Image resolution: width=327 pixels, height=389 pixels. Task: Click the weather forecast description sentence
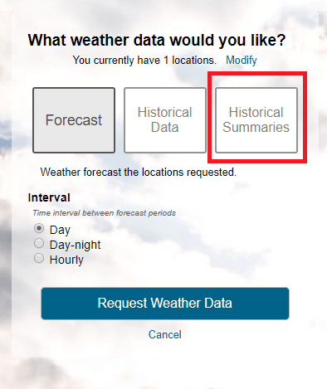click(139, 173)
